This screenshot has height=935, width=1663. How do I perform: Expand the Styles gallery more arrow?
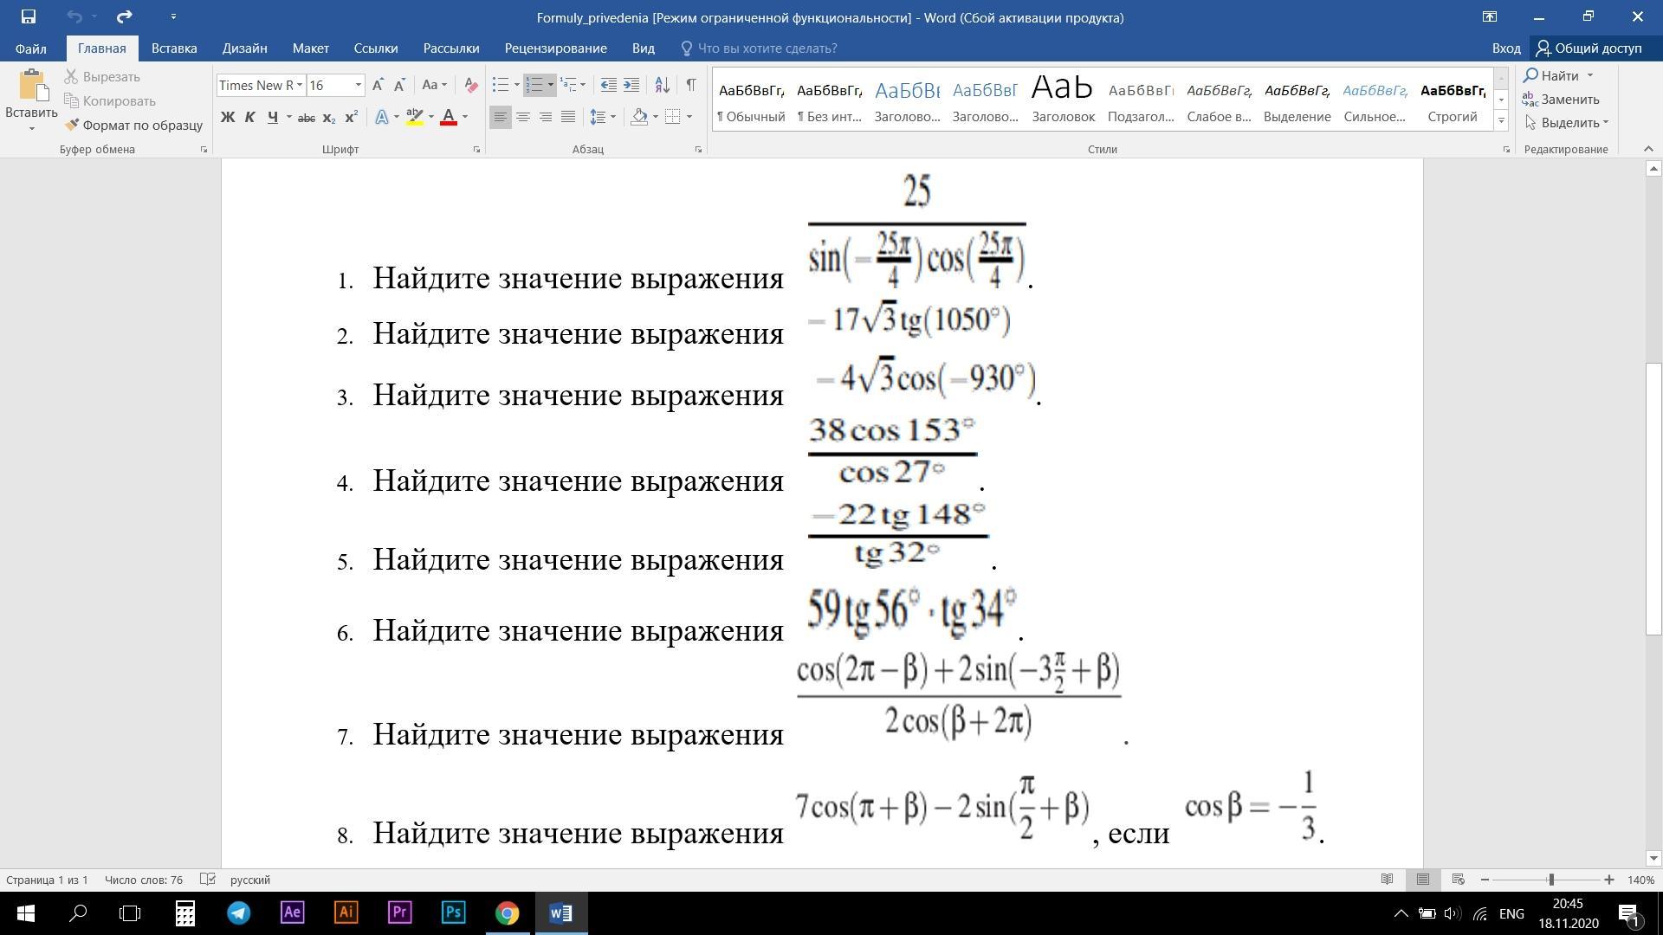click(x=1501, y=120)
